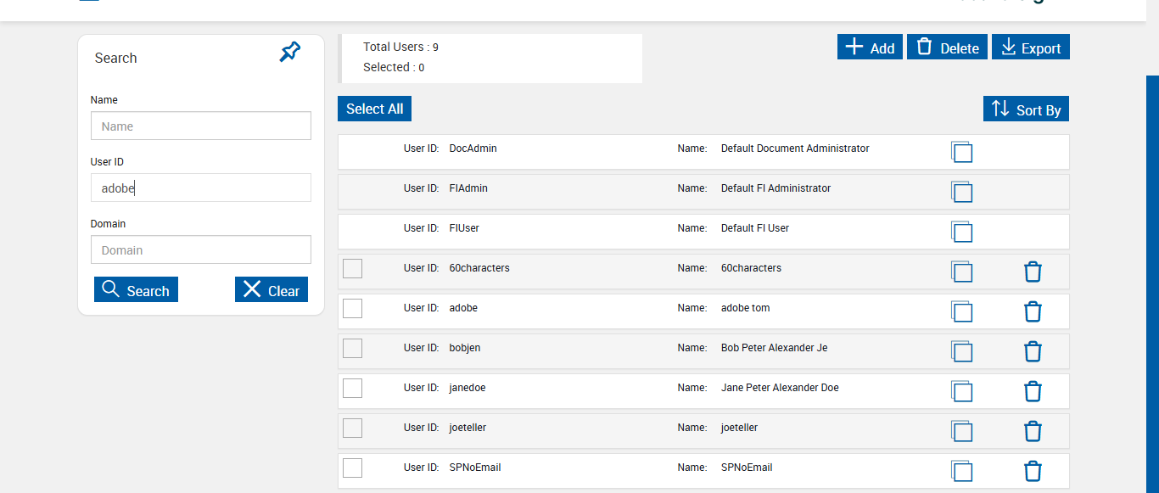Click the pin icon in Search panel
1159x493 pixels.
tap(290, 53)
